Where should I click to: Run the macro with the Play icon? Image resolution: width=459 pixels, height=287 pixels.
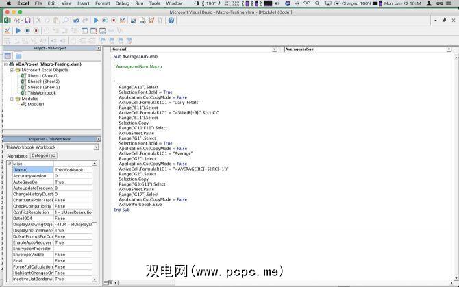[x=96, y=21]
